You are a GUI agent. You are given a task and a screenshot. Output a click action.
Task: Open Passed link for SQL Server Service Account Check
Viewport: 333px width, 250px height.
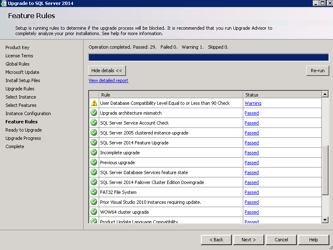point(251,123)
